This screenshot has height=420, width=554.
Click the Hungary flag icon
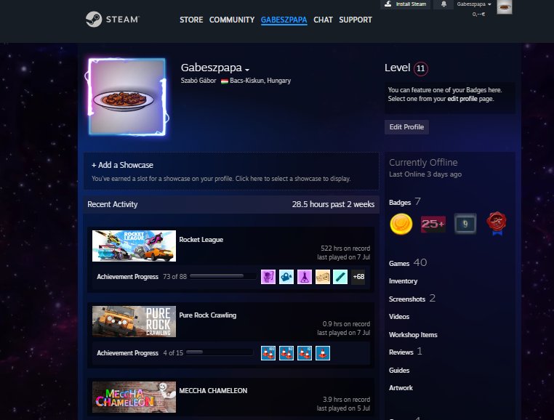tap(225, 81)
